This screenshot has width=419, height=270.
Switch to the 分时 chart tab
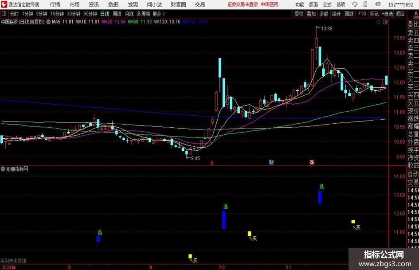pyautogui.click(x=14, y=14)
